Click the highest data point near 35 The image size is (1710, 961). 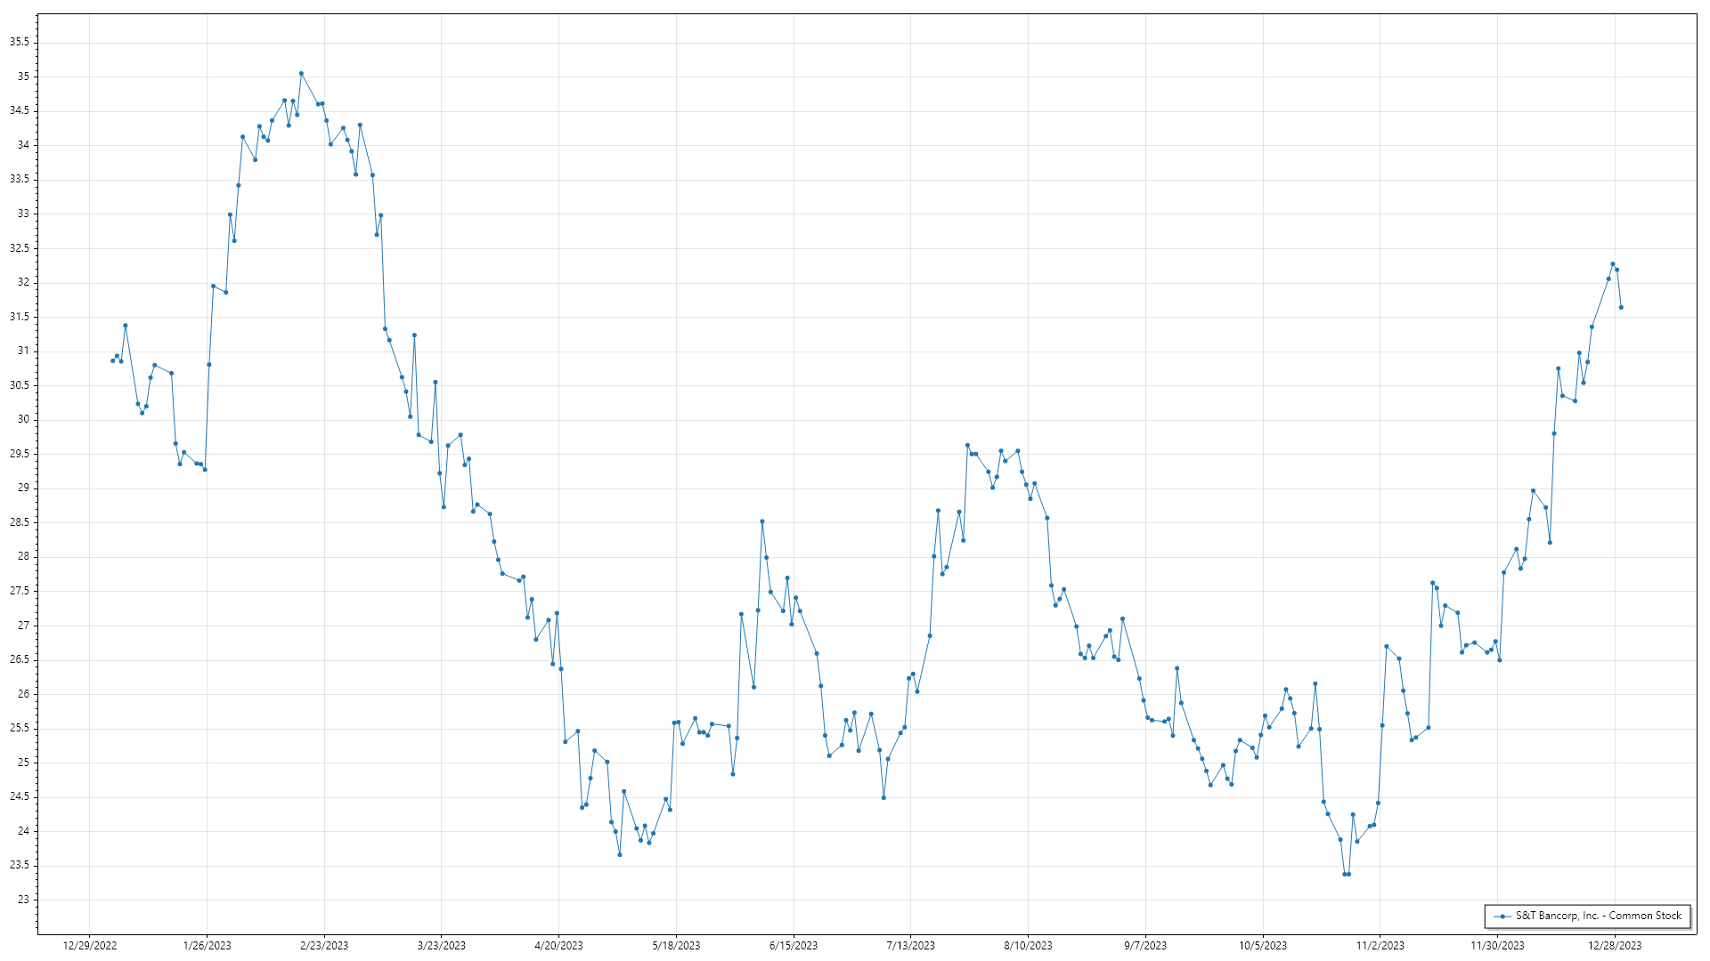[x=301, y=74]
